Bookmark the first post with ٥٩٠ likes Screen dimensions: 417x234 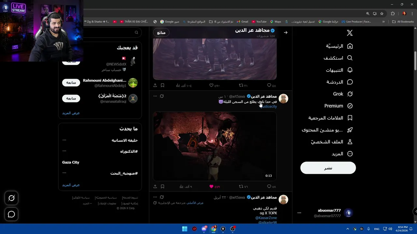click(163, 85)
